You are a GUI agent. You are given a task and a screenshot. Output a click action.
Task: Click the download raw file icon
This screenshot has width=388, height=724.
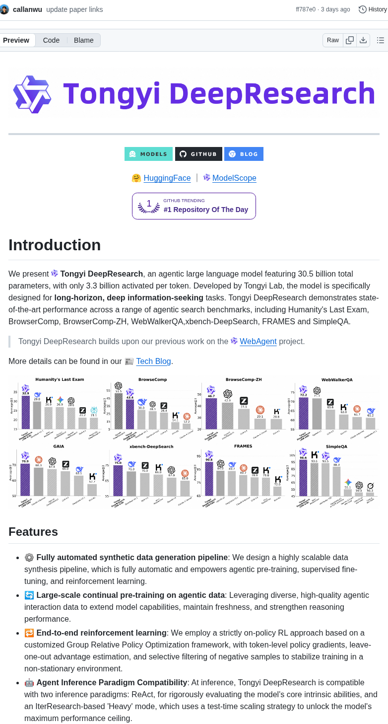[x=363, y=40]
